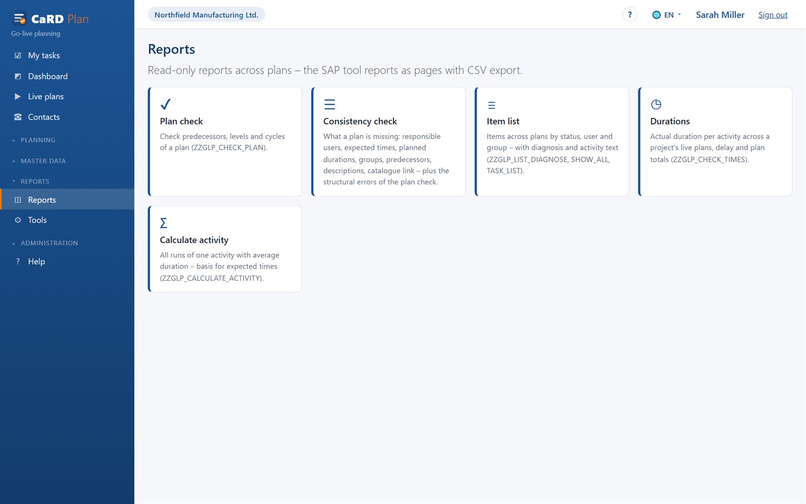Screen dimensions: 806x504
Task: Select the Northfield Manufacturing Ltd. company chip
Action: 207,15
